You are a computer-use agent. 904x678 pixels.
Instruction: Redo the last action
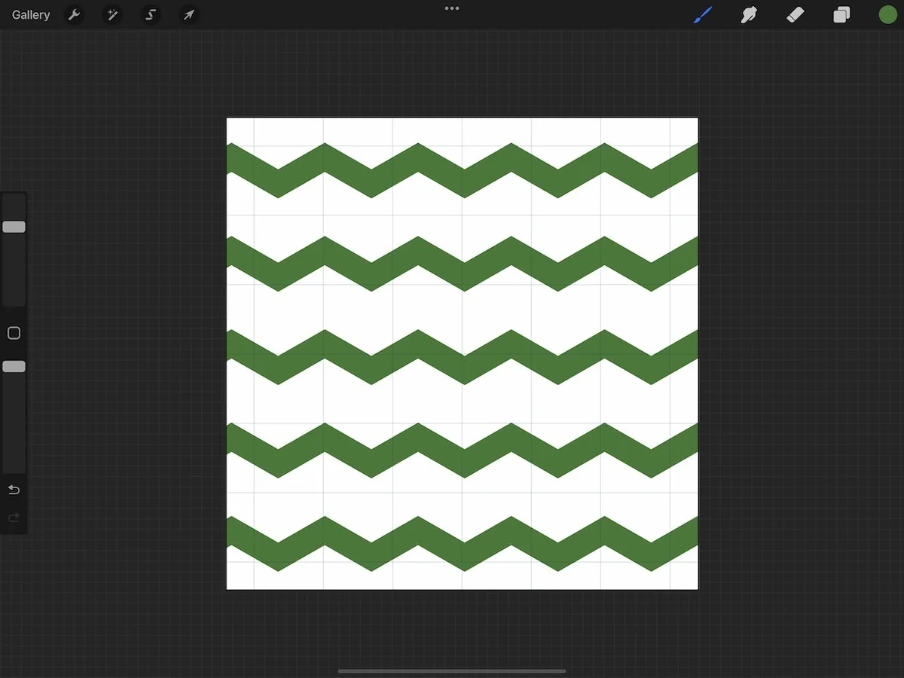pos(14,518)
